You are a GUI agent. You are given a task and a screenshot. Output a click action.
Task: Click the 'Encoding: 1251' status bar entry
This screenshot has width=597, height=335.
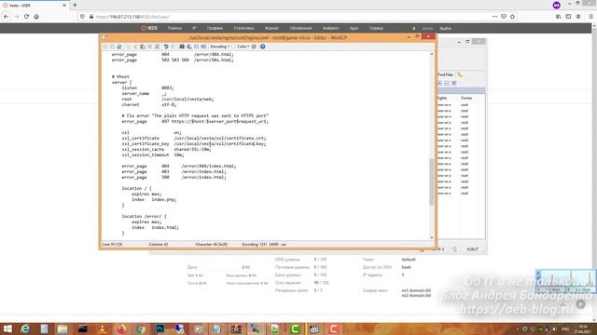pos(264,244)
